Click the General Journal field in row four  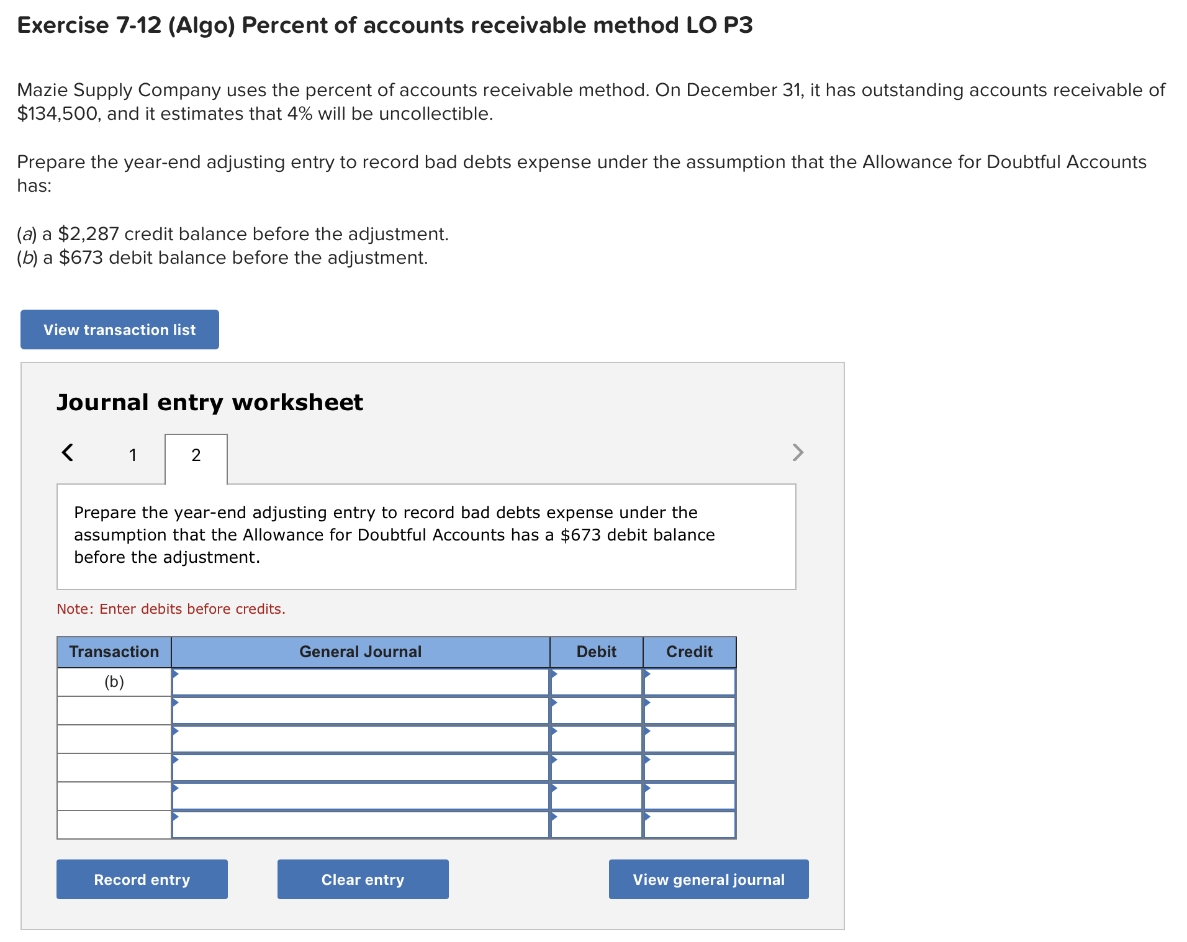coord(360,768)
